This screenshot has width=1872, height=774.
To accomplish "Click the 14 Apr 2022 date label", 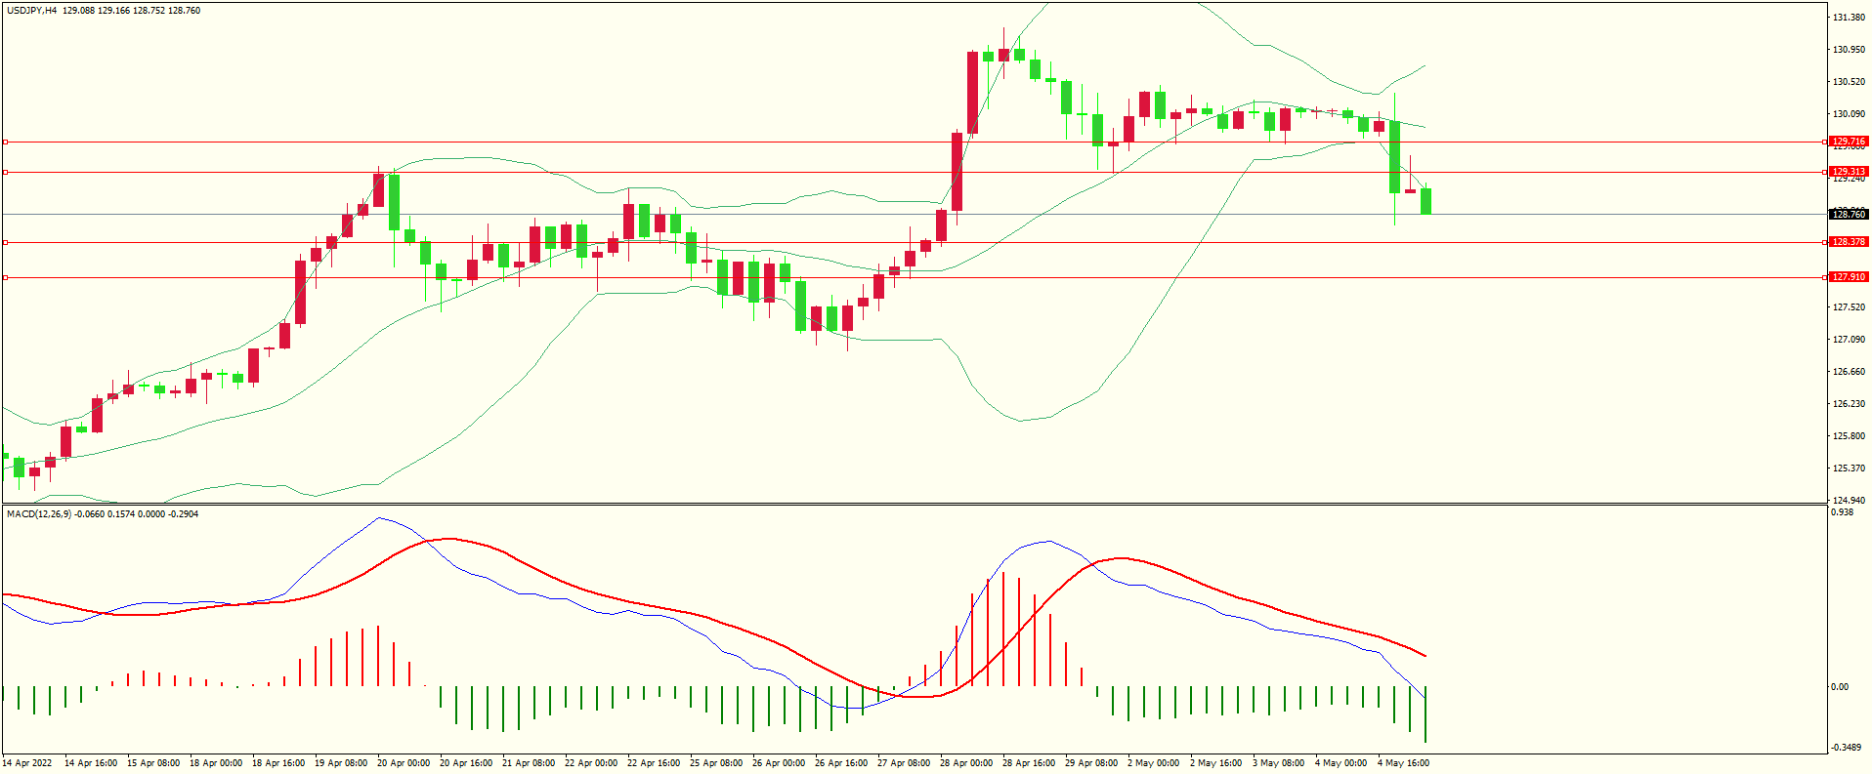I will coord(27,763).
